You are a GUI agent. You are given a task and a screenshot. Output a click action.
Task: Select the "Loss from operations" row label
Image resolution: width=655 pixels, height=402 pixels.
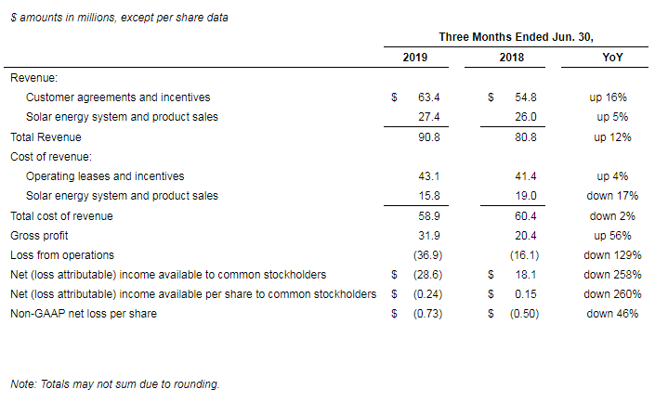click(x=61, y=255)
